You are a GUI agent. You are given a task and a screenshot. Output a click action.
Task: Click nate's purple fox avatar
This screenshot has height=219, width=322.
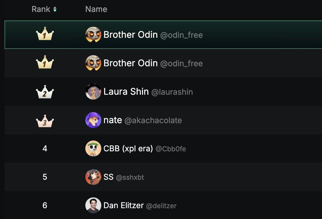(x=93, y=120)
